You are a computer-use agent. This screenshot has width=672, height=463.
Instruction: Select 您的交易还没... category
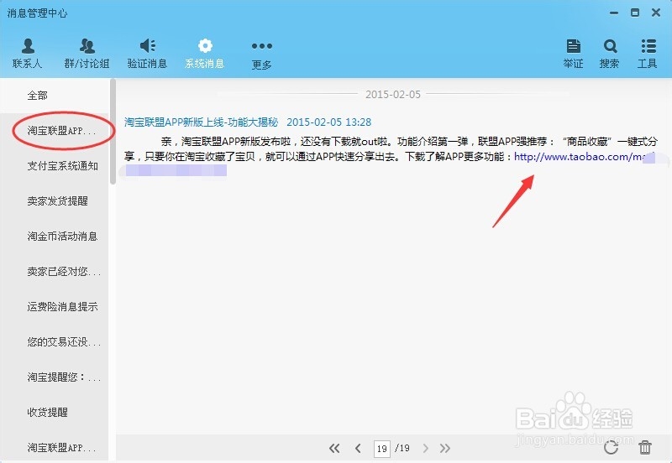tap(55, 342)
